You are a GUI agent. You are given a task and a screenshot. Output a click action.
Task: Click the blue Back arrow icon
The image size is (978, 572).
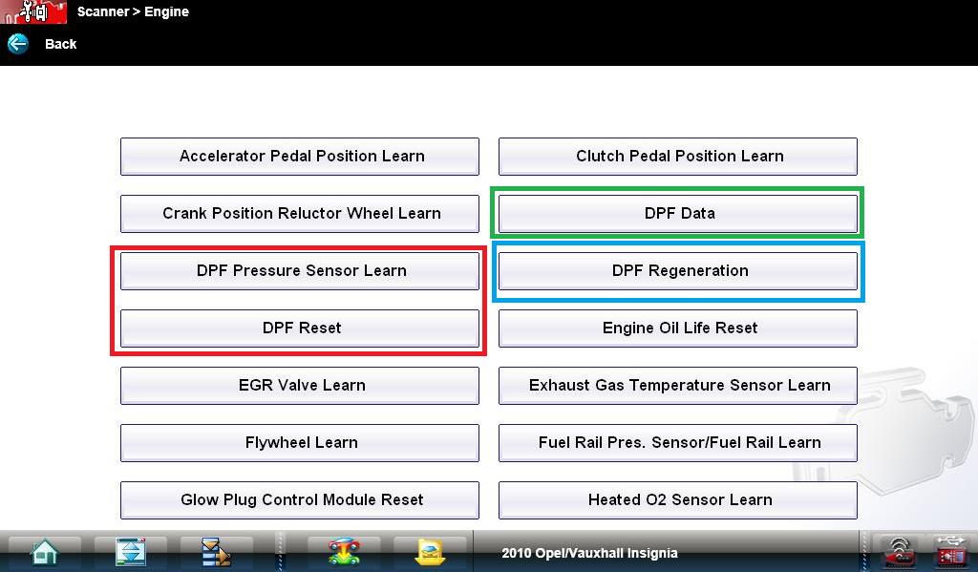coord(17,44)
